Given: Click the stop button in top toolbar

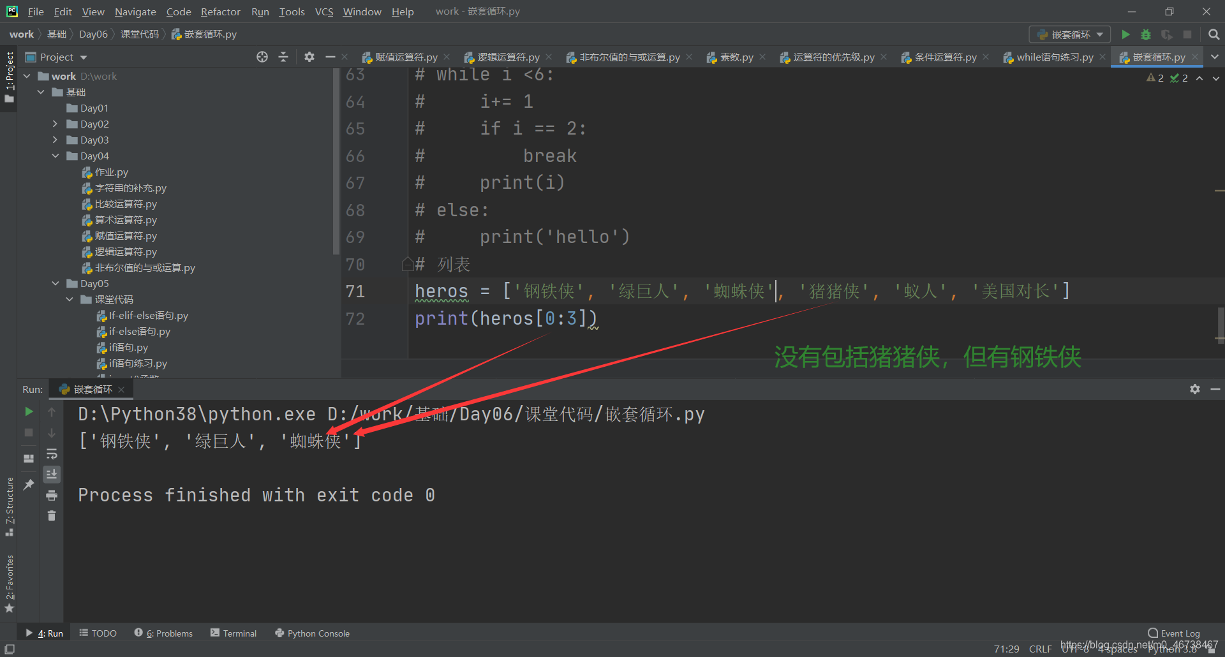Looking at the screenshot, I should [1187, 34].
